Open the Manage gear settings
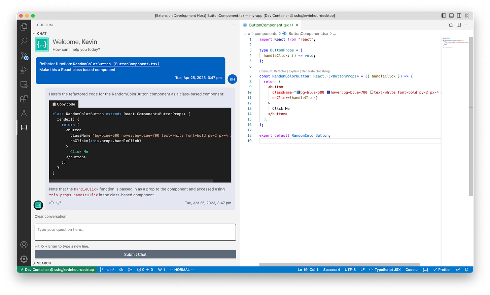The height and width of the screenshot is (295, 490). click(24, 259)
